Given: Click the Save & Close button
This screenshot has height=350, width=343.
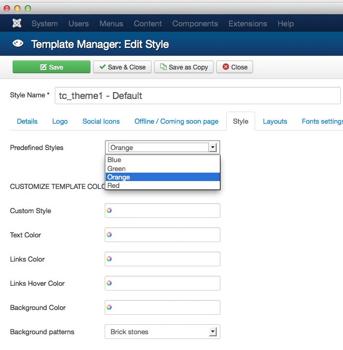Looking at the screenshot, I should click(122, 67).
